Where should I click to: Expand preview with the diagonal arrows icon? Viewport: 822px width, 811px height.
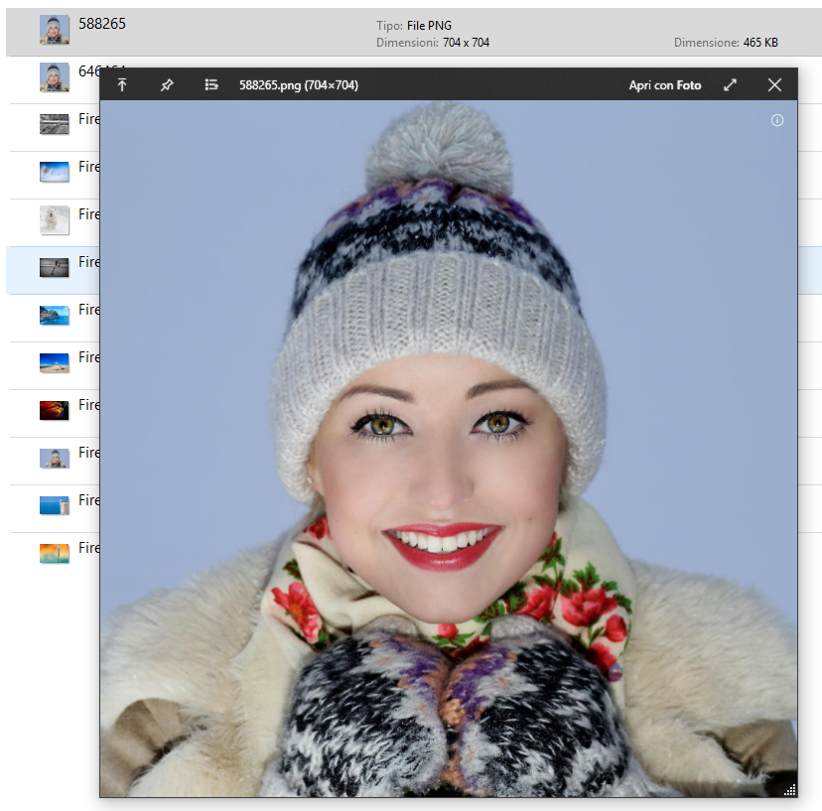[x=731, y=85]
